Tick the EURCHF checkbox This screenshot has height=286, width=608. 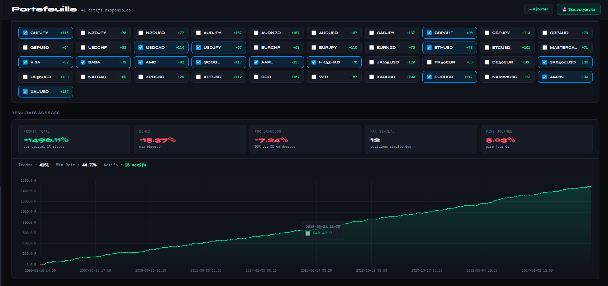pyautogui.click(x=256, y=47)
